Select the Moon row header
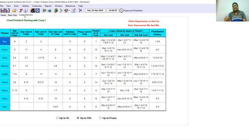249x140 pixels. (x=5, y=49)
